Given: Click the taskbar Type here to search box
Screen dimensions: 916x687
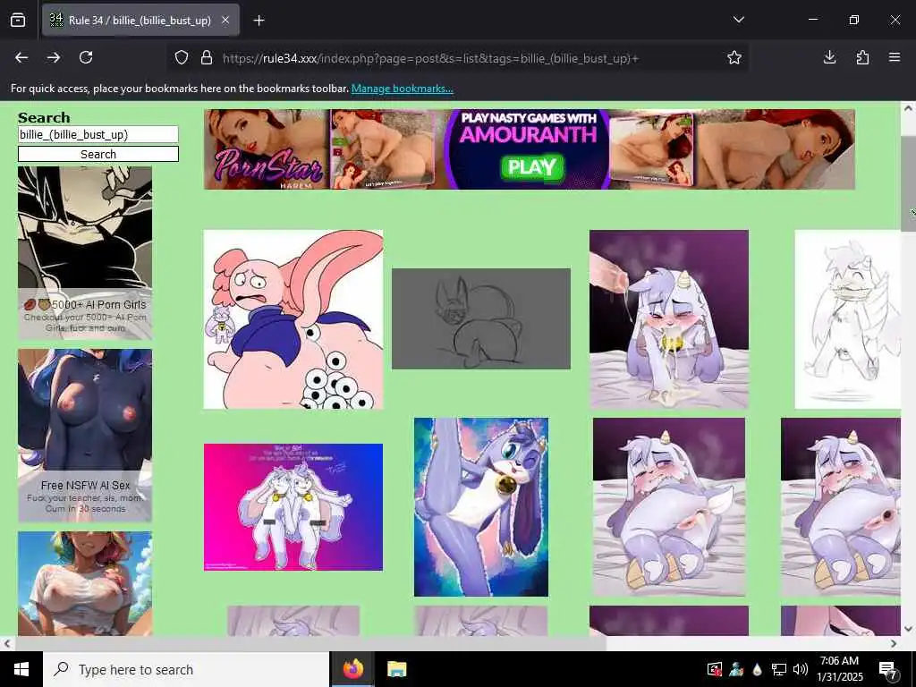Looking at the screenshot, I should click(186, 669).
